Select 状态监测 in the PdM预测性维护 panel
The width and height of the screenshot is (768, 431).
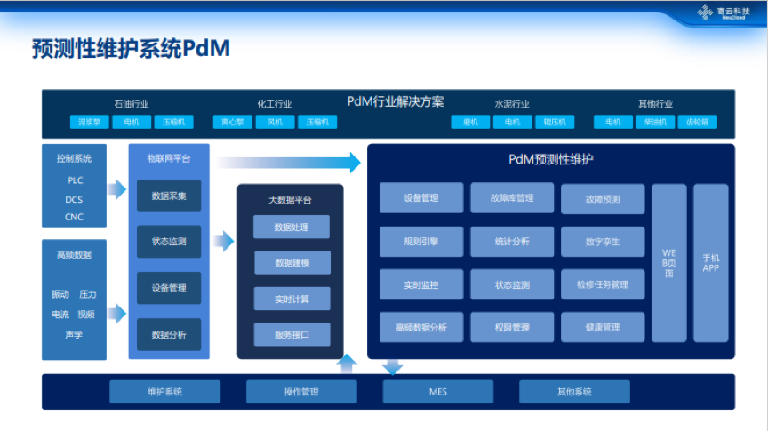[512, 284]
